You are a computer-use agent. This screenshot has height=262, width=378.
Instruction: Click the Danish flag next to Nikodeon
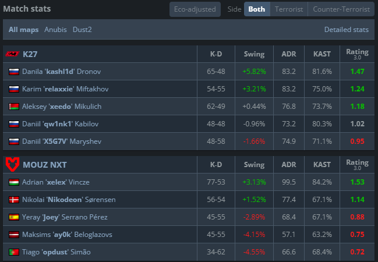coord(14,200)
